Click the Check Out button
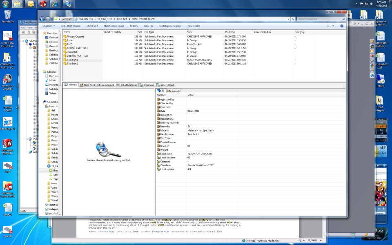392x245 pixels. 92,26
